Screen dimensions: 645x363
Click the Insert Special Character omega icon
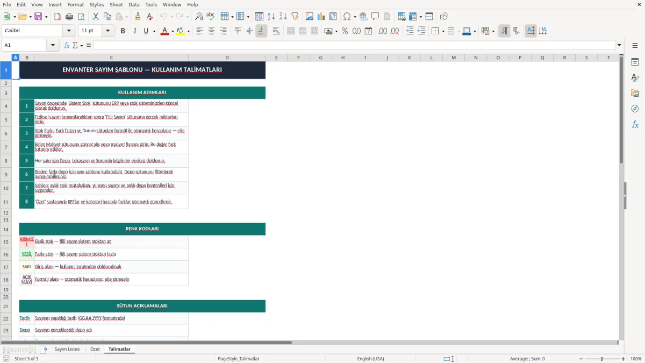click(347, 17)
